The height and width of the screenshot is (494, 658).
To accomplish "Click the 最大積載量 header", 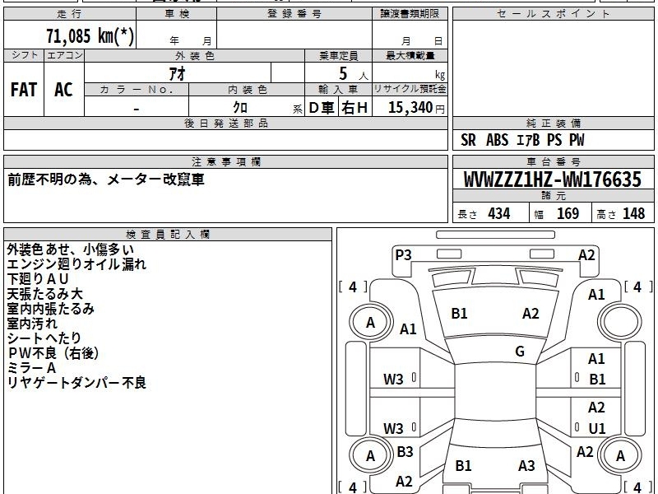I will click(x=410, y=56).
